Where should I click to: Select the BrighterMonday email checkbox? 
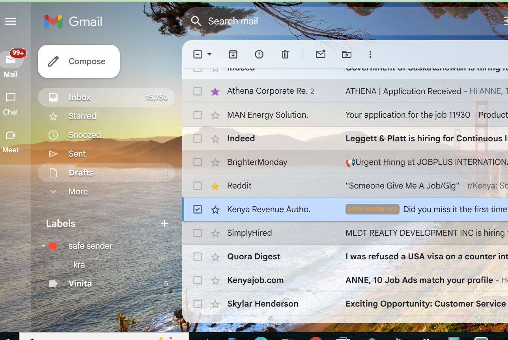(198, 162)
